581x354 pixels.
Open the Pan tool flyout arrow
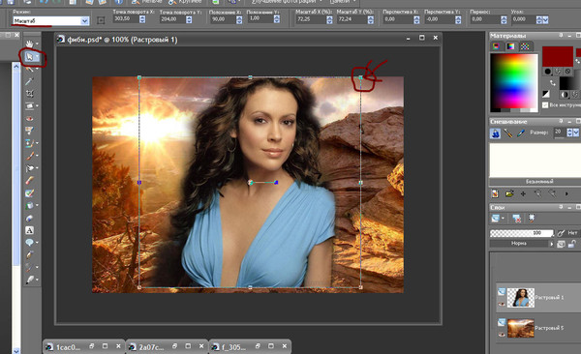pyautogui.click(x=37, y=44)
